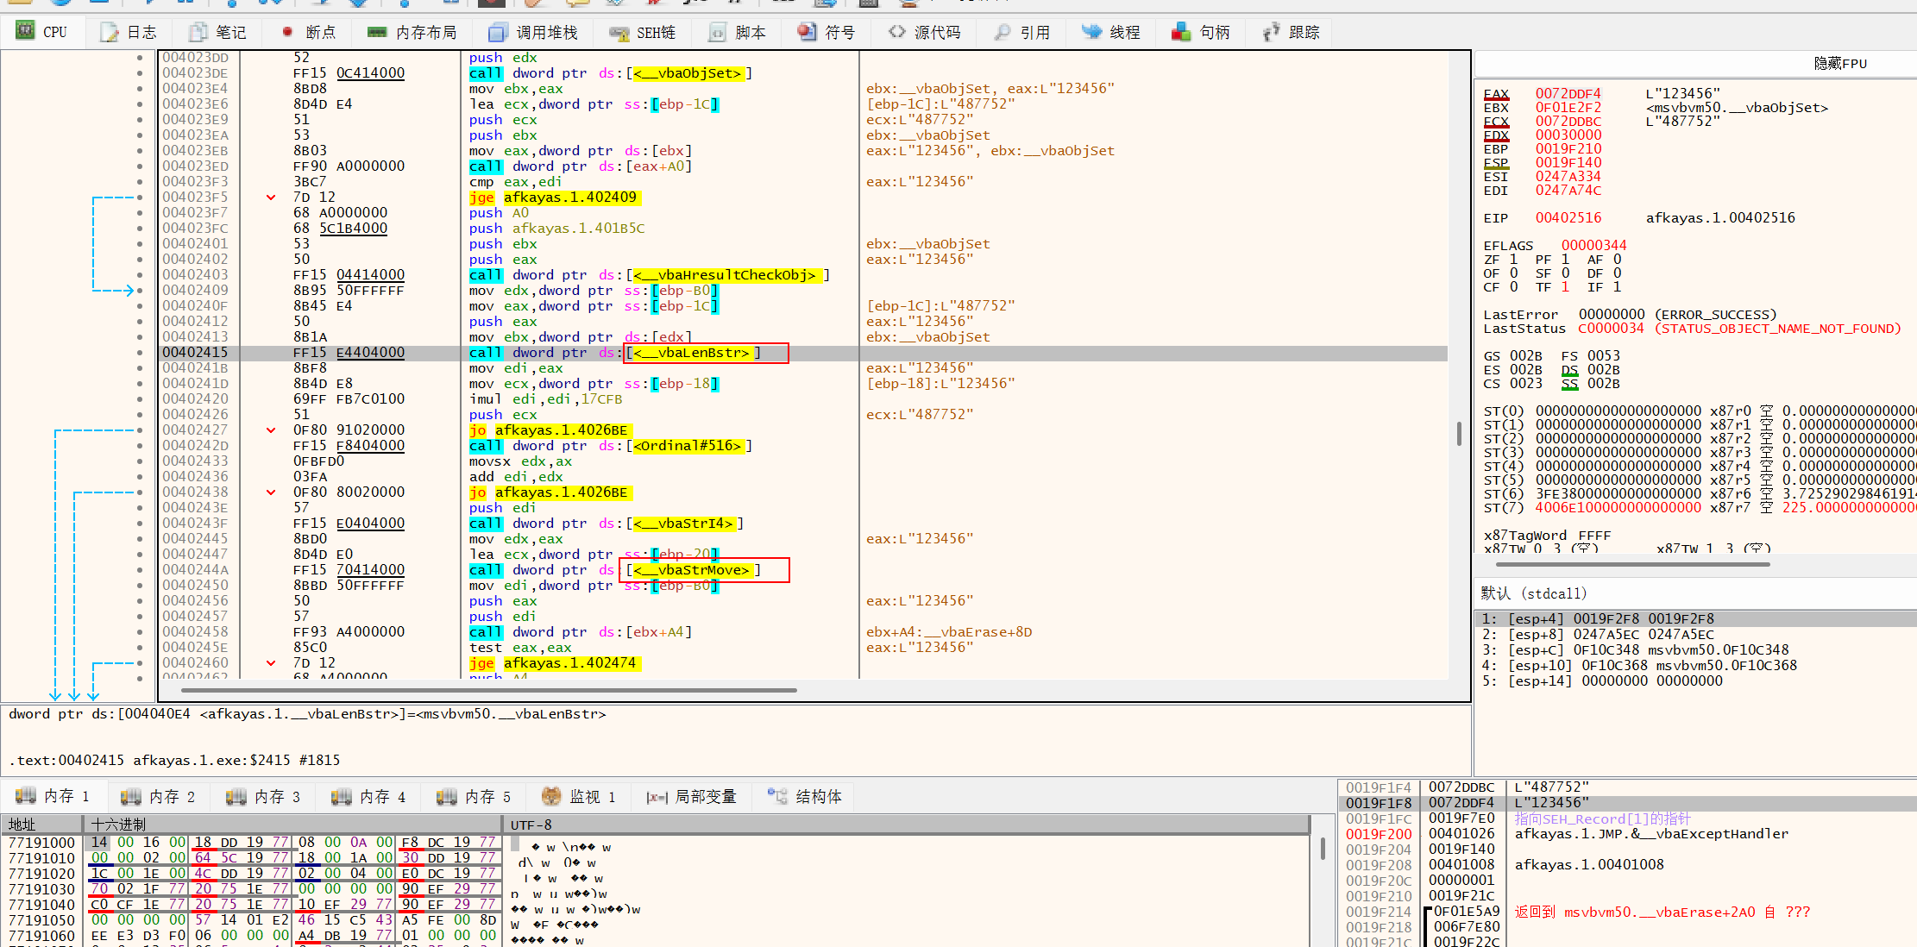Screen dimensions: 1917x947
Task: Toggle breakpoint bullet at address 004023F5
Action: click(x=140, y=197)
